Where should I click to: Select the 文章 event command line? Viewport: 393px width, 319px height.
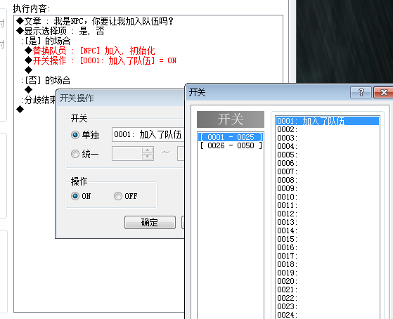[x=95, y=21]
